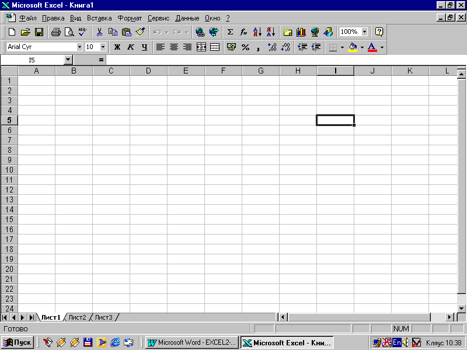Increase decimal places icon

tap(272, 47)
